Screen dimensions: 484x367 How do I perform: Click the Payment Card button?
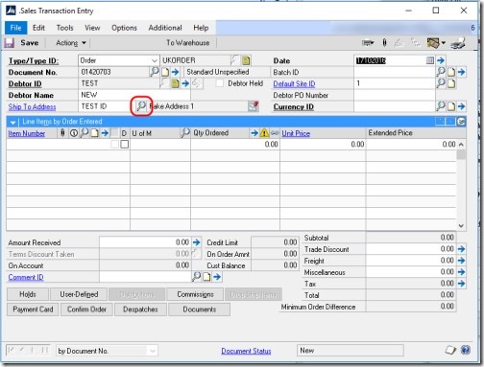click(x=33, y=310)
